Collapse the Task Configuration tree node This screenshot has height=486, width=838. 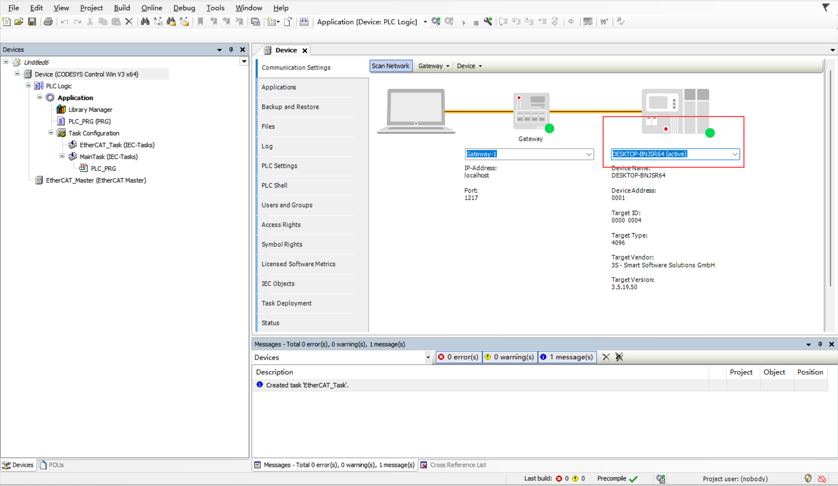51,133
